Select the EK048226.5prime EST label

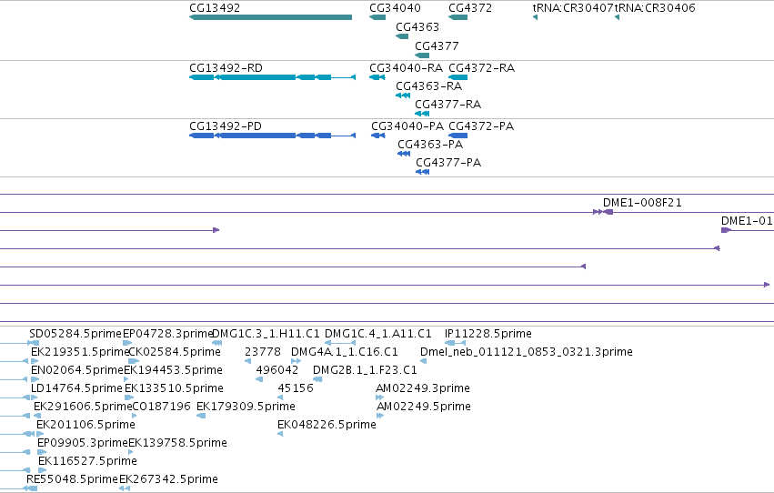pyautogui.click(x=327, y=425)
